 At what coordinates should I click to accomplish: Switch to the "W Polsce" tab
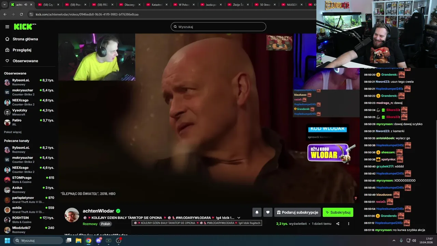[184, 5]
